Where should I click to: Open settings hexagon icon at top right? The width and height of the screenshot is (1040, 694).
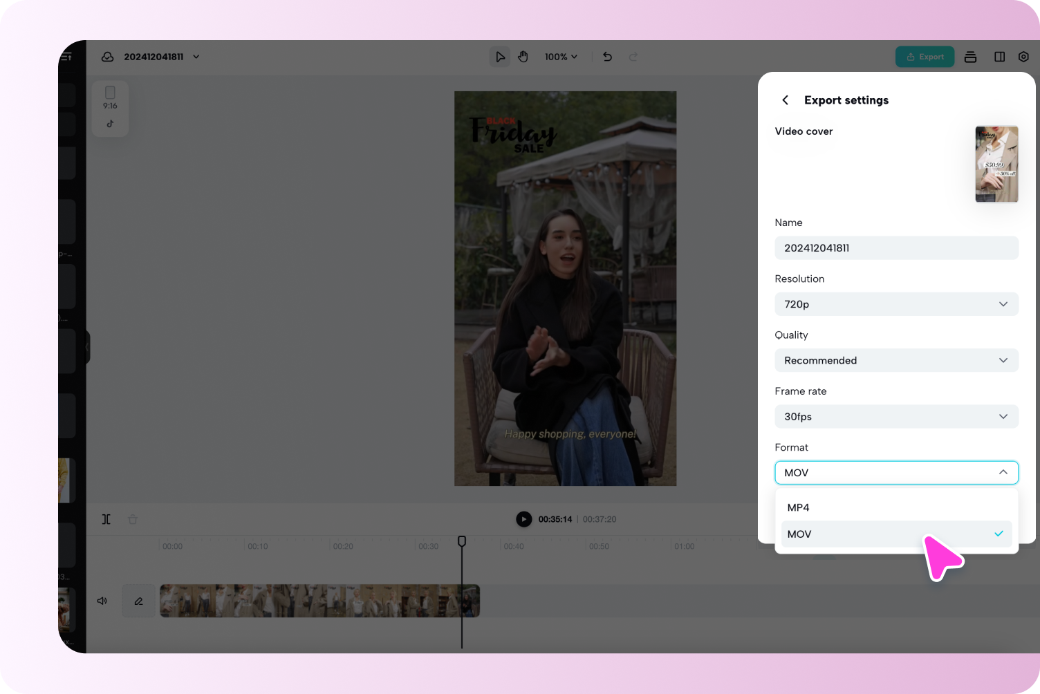click(x=1023, y=57)
